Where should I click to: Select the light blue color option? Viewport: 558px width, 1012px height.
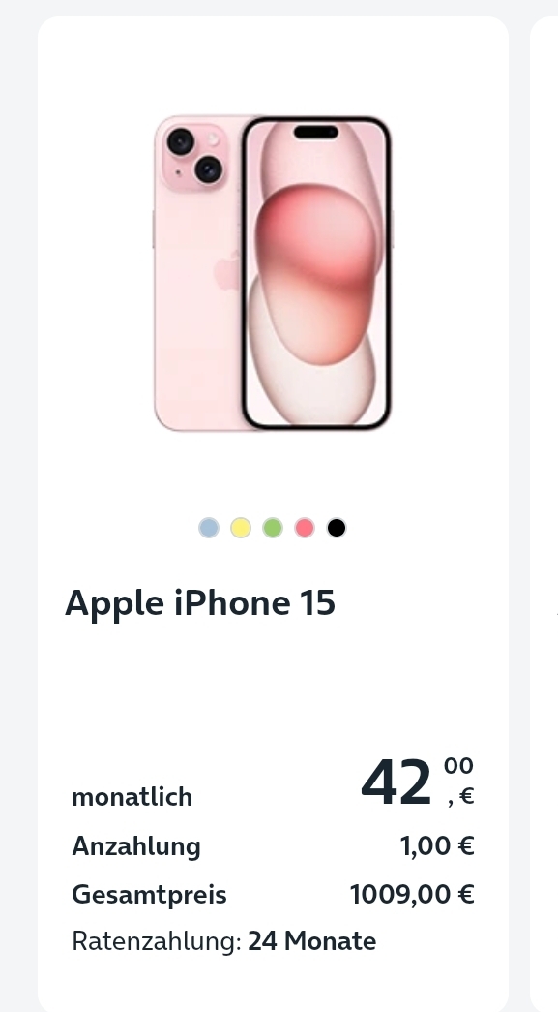point(209,528)
